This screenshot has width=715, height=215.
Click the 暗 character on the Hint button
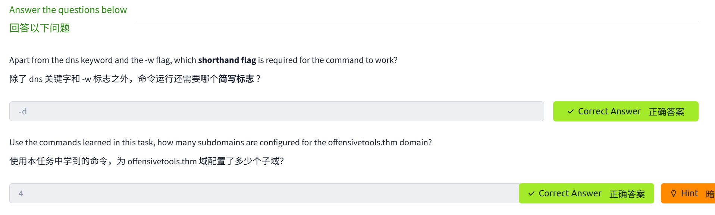tap(710, 194)
